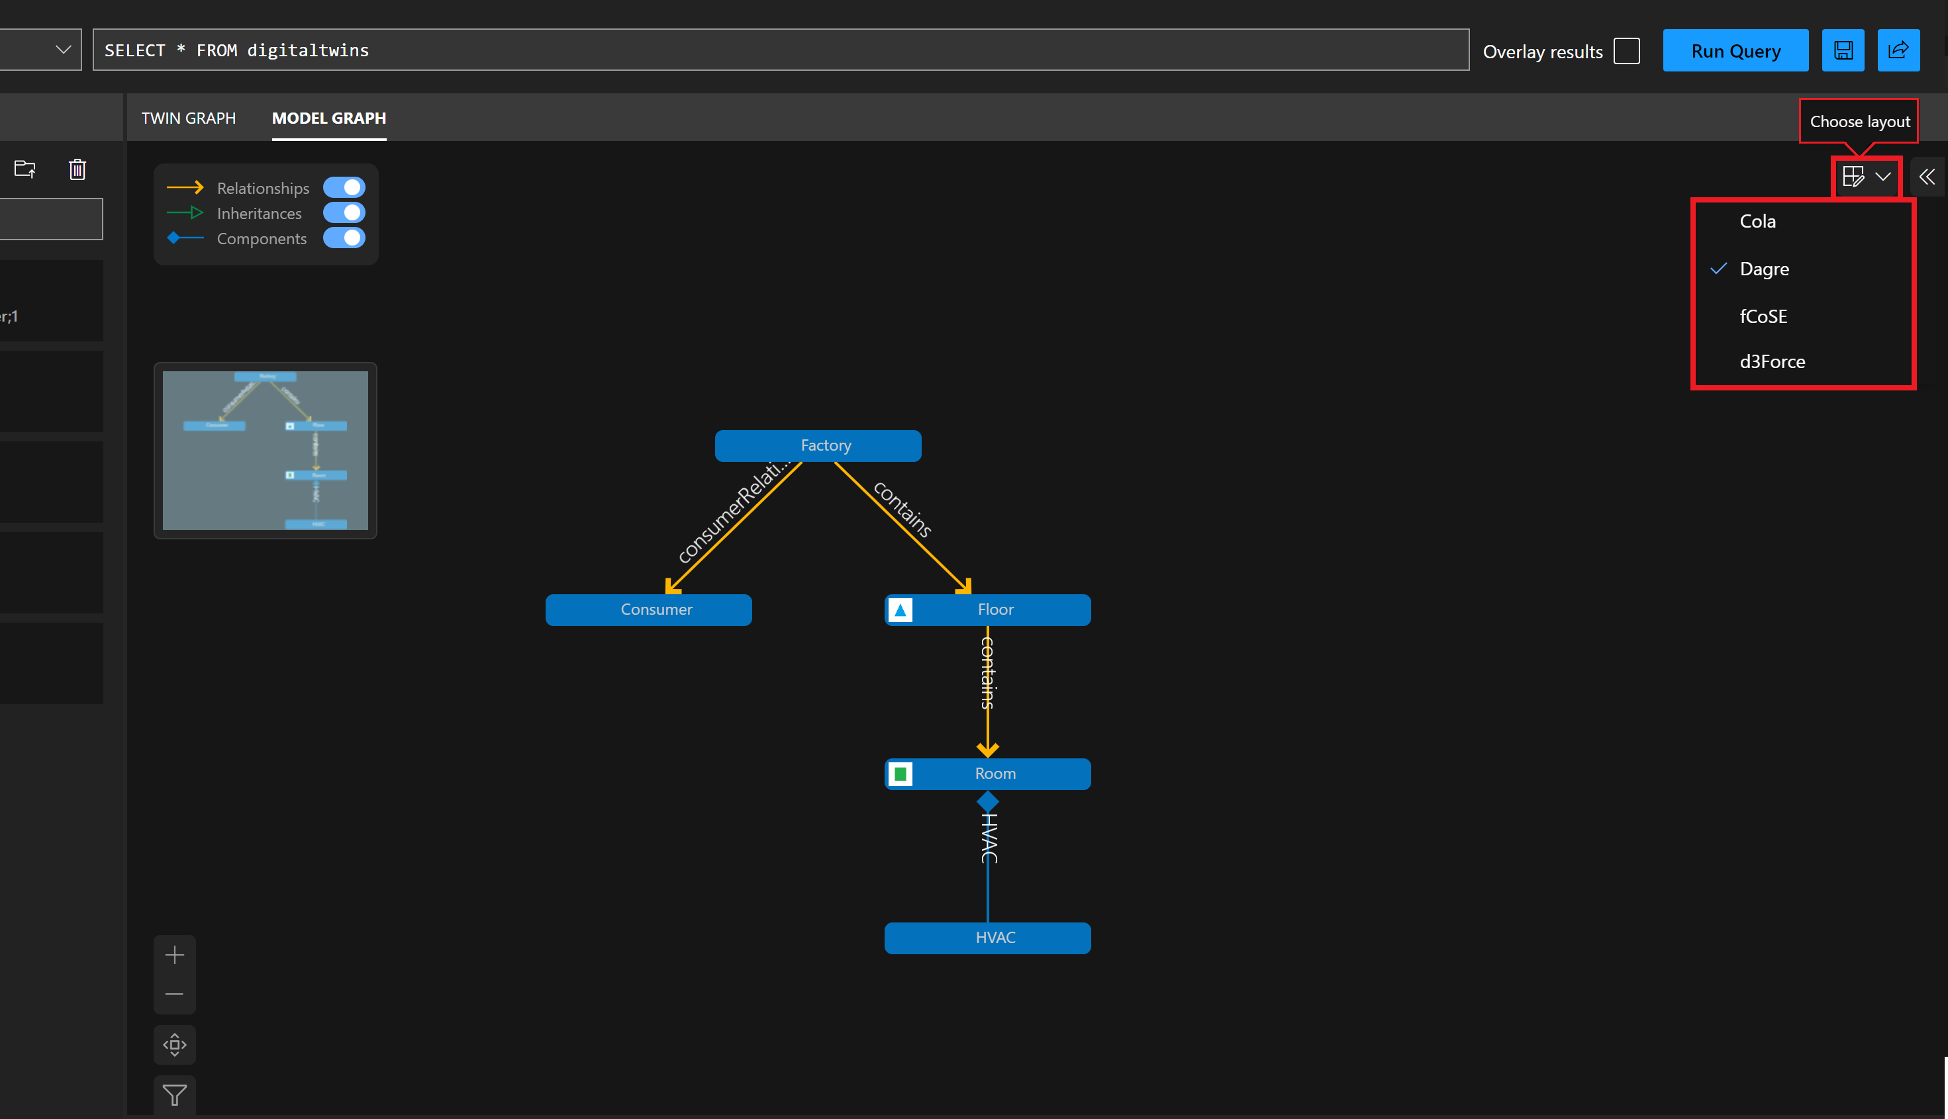Share the query using the export icon
This screenshot has width=1948, height=1119.
point(1898,49)
